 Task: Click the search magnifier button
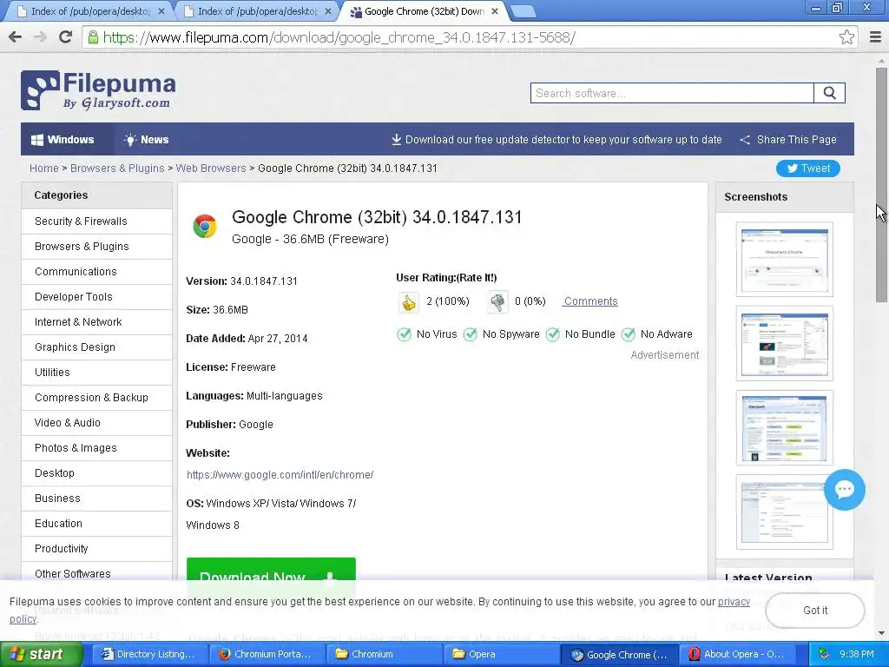[829, 93]
